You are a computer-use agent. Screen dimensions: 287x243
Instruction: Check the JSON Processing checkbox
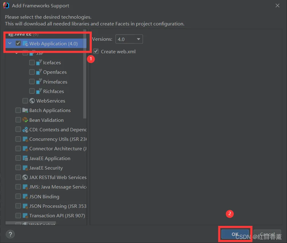coord(18,206)
